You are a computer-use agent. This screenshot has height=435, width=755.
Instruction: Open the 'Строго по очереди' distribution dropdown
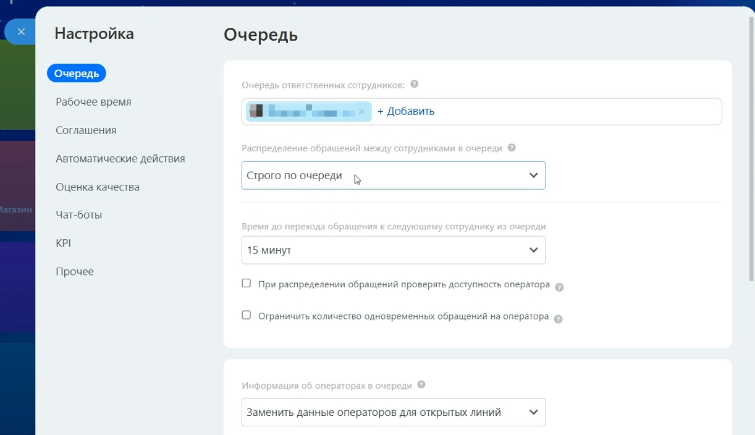click(x=394, y=175)
